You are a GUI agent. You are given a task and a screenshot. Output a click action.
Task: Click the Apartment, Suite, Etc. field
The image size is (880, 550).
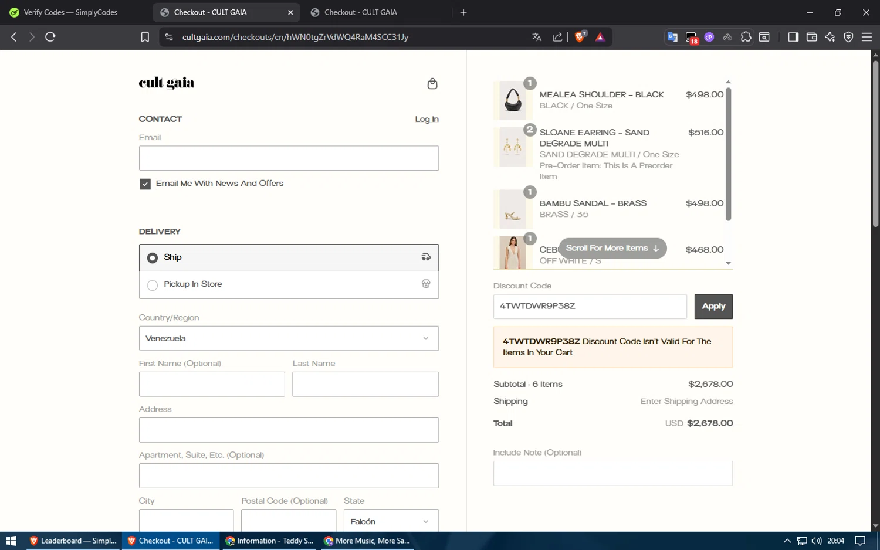pos(289,476)
